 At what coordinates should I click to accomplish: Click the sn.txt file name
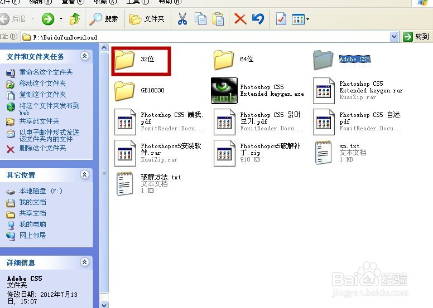(350, 146)
